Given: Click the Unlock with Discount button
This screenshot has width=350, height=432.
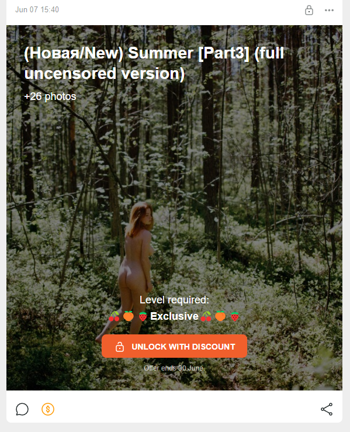Looking at the screenshot, I should (x=174, y=346).
